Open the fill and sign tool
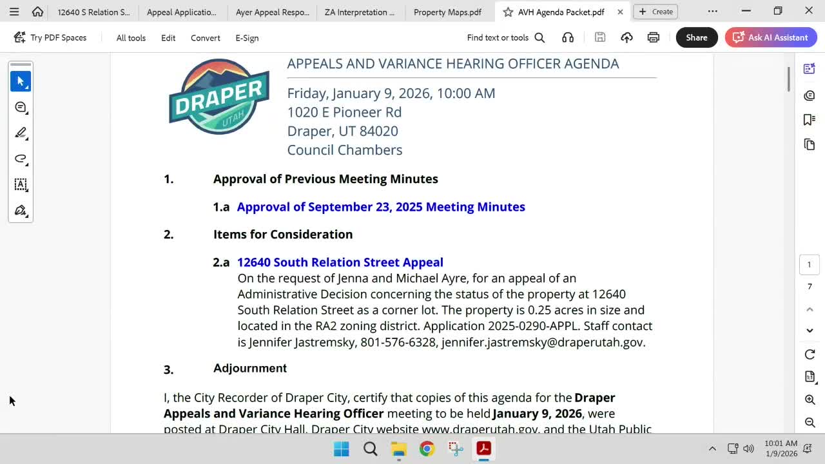Screen dimensions: 825x464 pyautogui.click(x=21, y=210)
